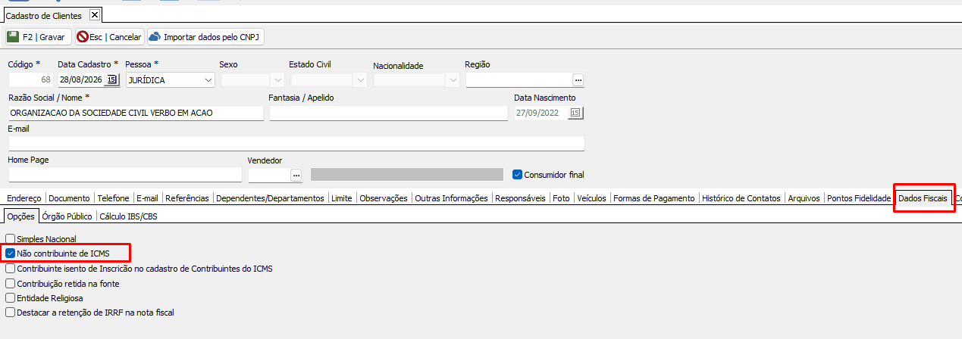Open the Sexo dropdown
The image size is (962, 339).
pos(277,79)
